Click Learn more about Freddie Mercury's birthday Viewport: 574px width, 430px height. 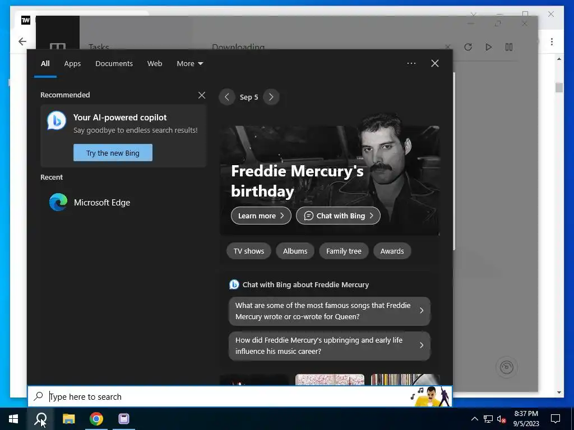[x=261, y=216]
